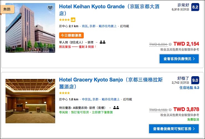Viewport: 205px width, 139px height.
Task: Click 查看客房供應情況 button for Keihan
Action: click(179, 59)
